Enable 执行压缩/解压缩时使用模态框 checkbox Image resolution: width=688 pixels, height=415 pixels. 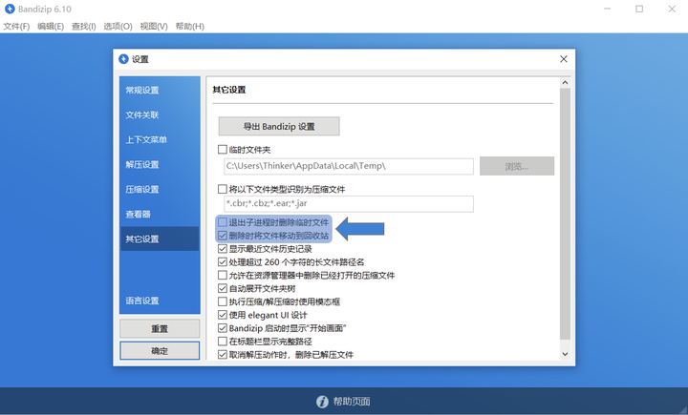tap(223, 301)
